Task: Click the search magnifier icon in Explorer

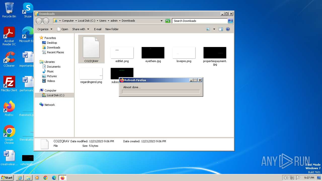Action: [230, 21]
